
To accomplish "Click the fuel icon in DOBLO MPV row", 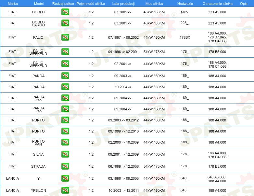I will click(x=65, y=12).
